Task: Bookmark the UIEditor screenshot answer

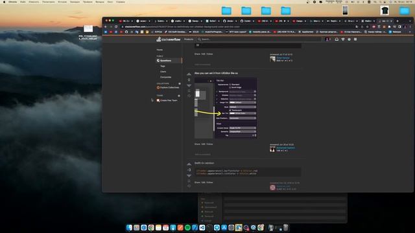Action: (x=189, y=91)
